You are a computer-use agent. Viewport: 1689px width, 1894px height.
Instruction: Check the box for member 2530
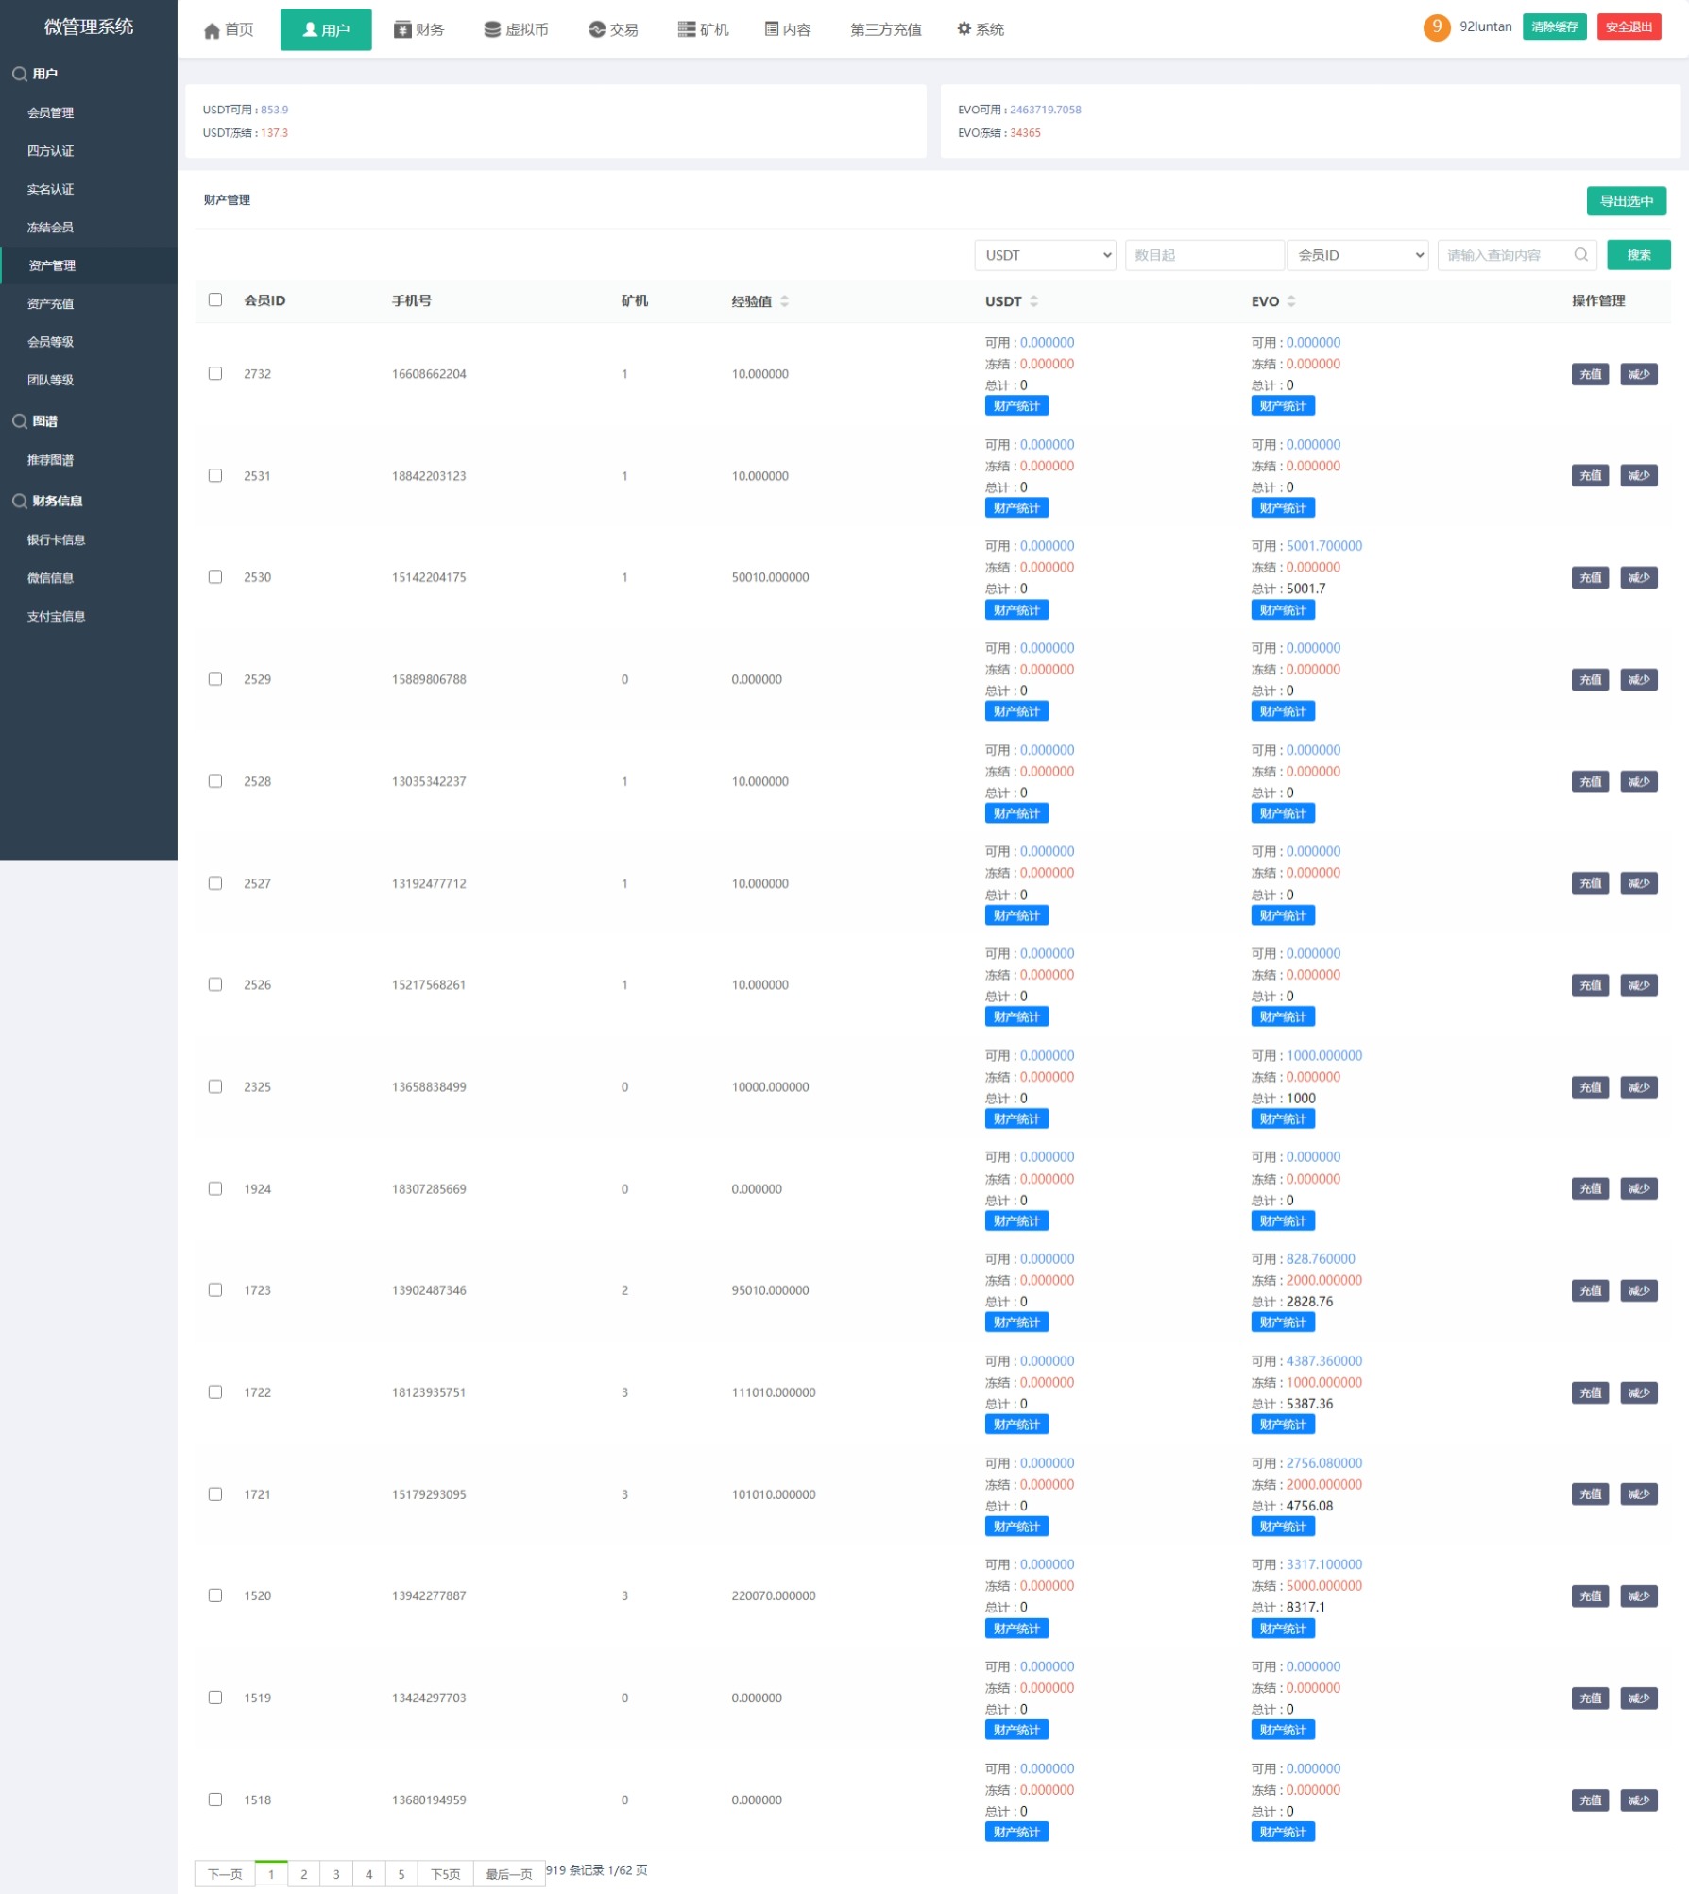(215, 576)
